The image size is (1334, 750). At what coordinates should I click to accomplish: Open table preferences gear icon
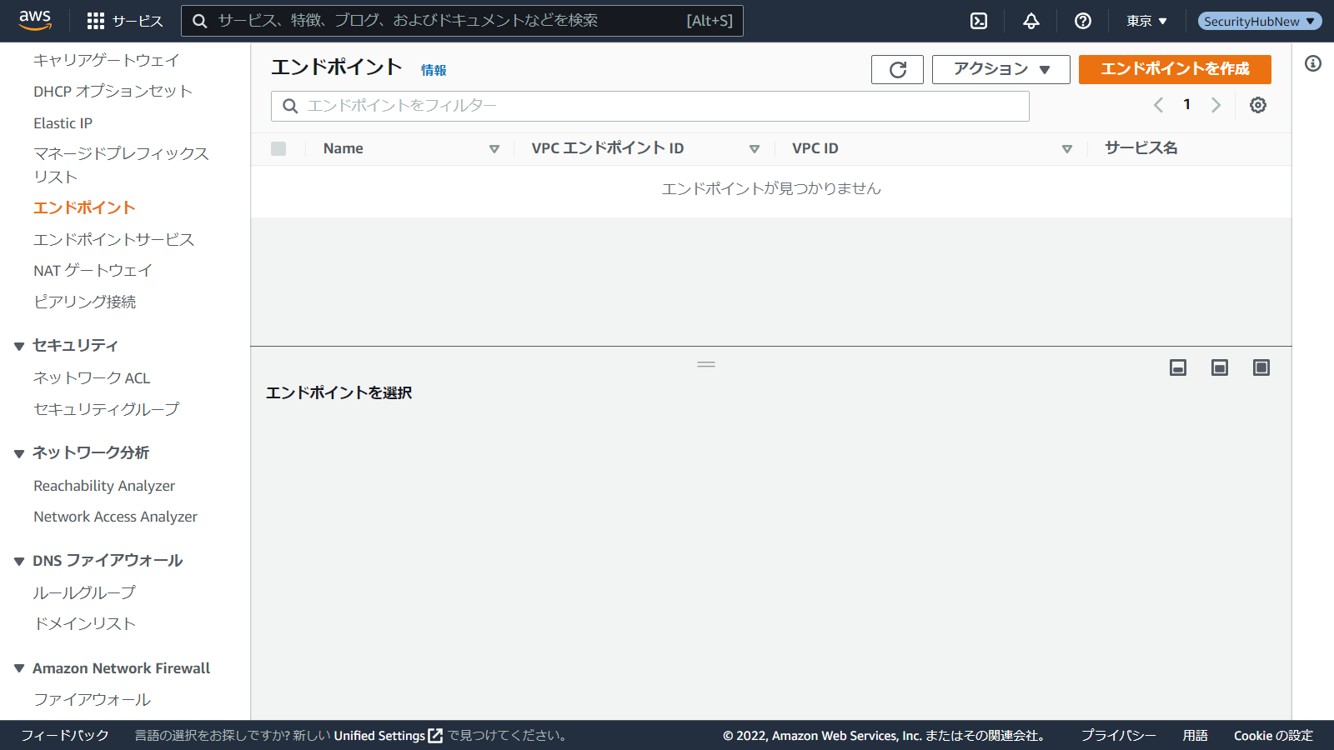1258,105
